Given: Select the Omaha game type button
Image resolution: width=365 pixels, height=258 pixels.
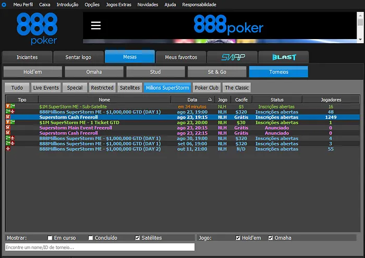Looking at the screenshot, I should tap(94, 71).
